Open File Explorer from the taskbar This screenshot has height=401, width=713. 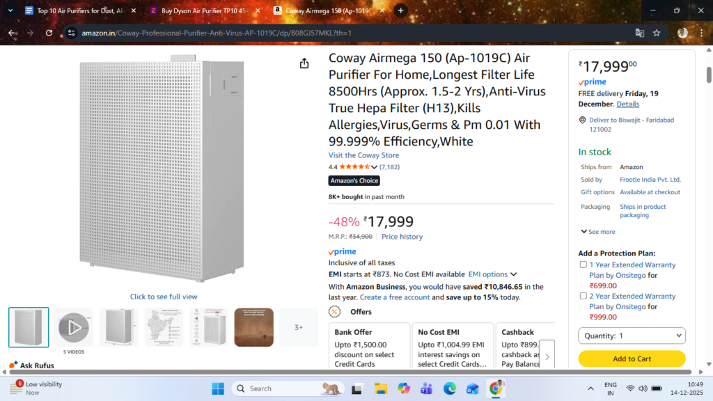pyautogui.click(x=381, y=388)
